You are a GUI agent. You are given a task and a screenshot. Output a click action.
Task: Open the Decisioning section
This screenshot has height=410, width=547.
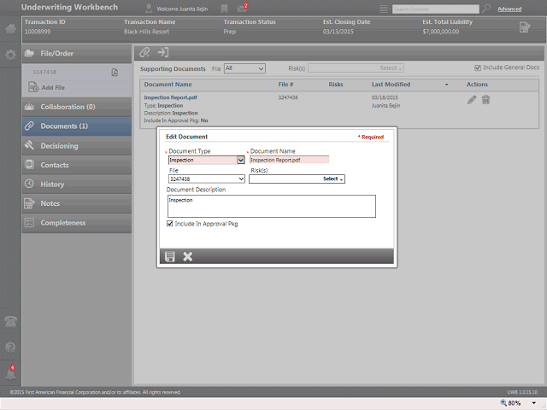pos(77,146)
